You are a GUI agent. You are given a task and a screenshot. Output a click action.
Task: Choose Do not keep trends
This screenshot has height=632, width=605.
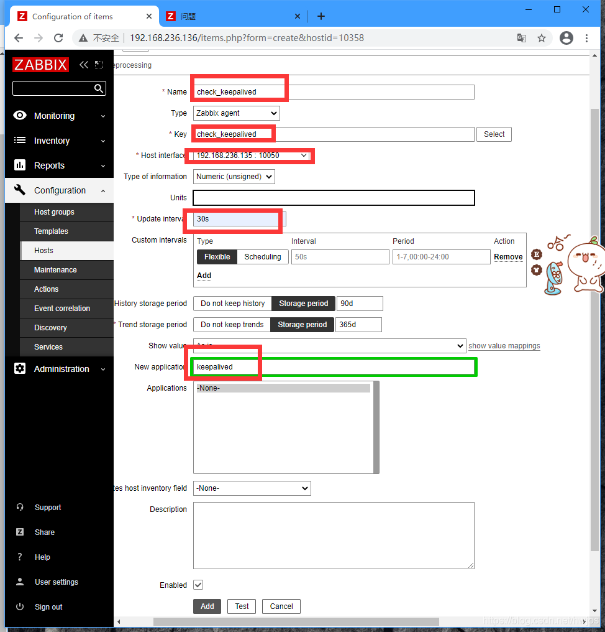232,325
